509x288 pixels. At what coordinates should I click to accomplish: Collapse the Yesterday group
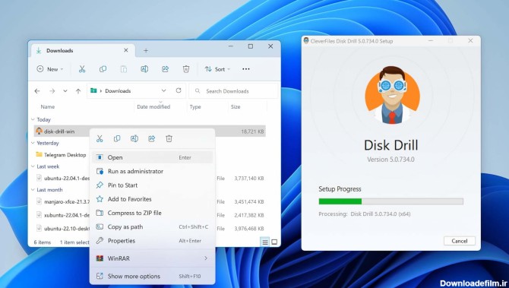tap(33, 143)
